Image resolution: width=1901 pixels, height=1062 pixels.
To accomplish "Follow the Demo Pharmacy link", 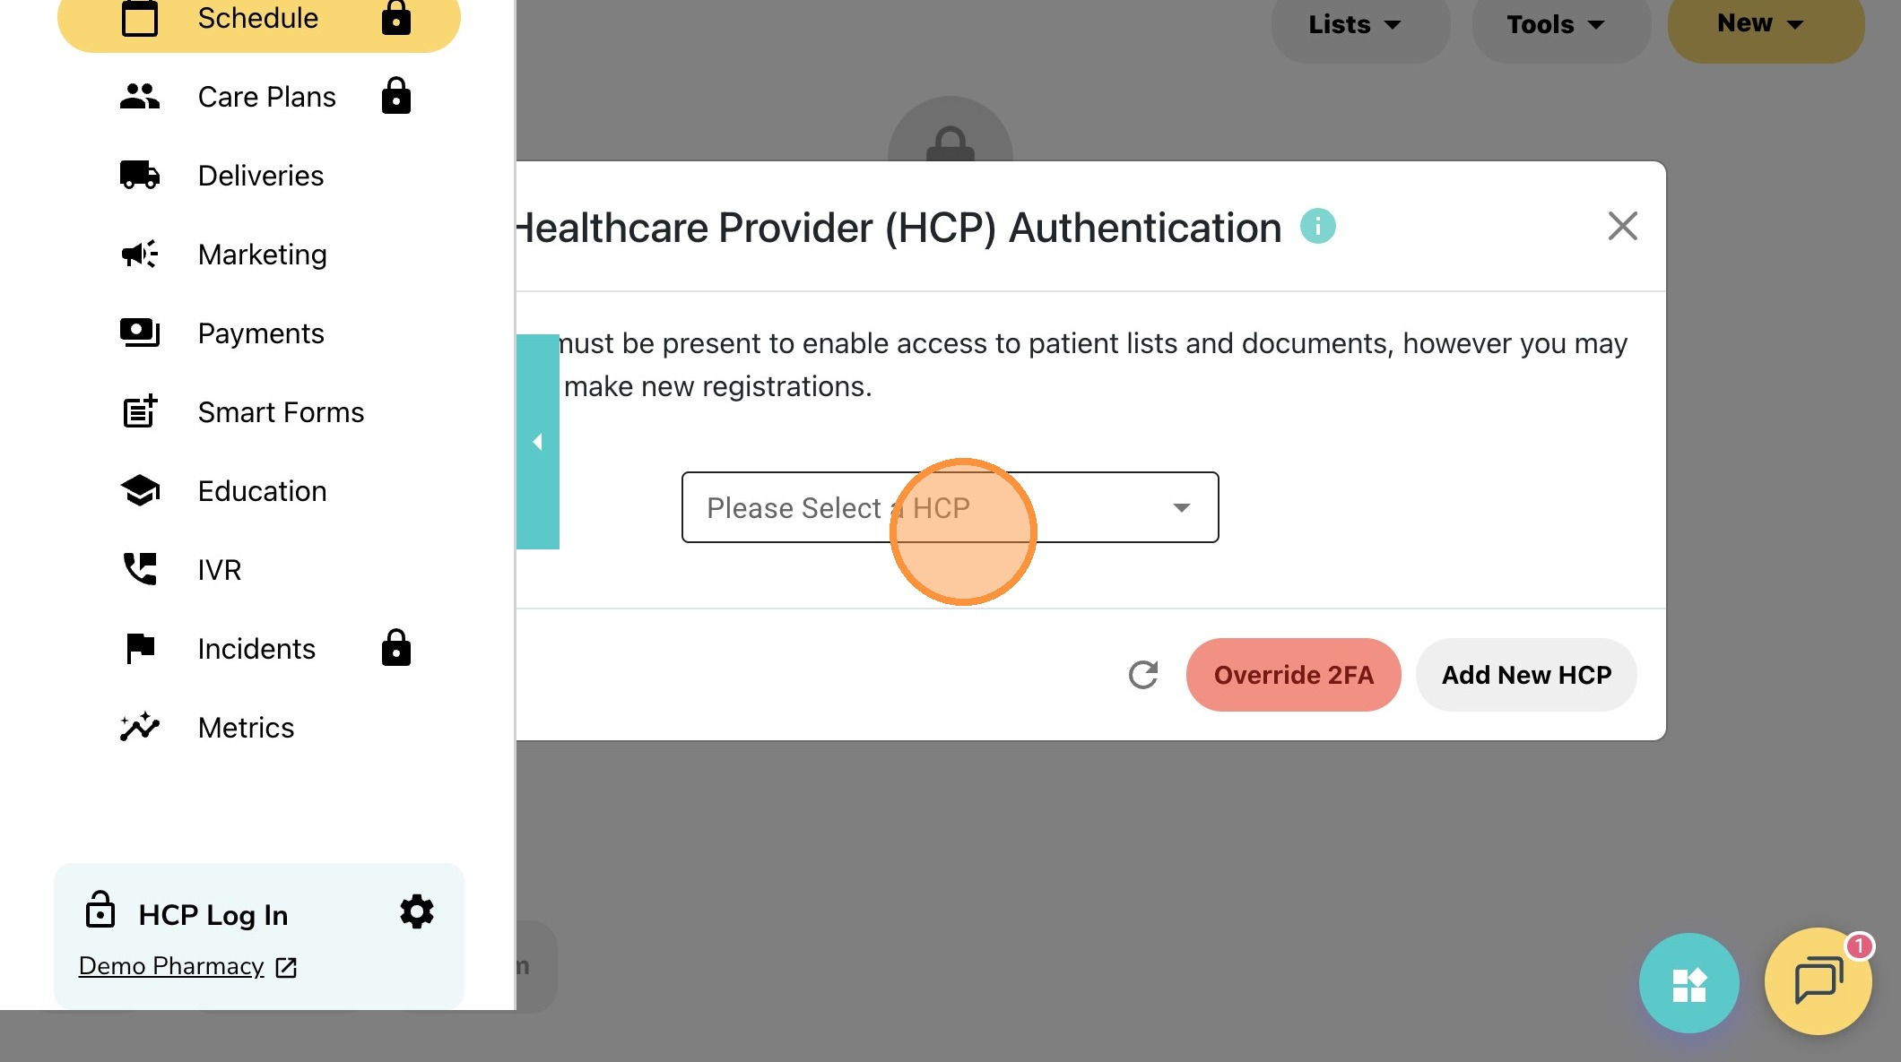I will (172, 966).
